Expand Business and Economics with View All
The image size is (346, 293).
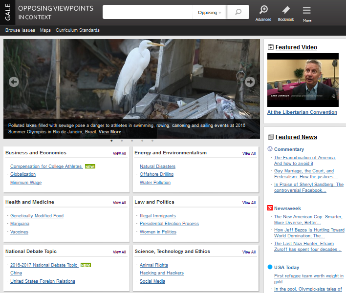(x=119, y=153)
